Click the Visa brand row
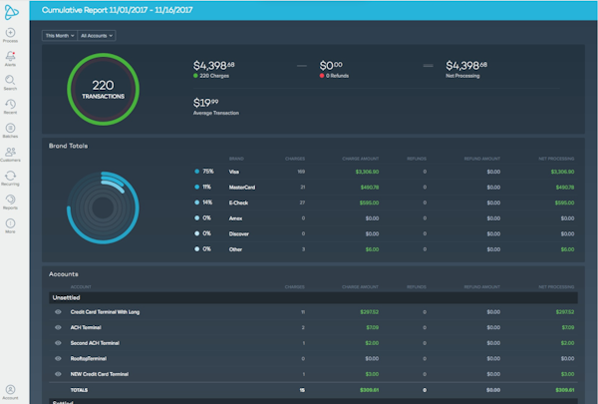 384,172
